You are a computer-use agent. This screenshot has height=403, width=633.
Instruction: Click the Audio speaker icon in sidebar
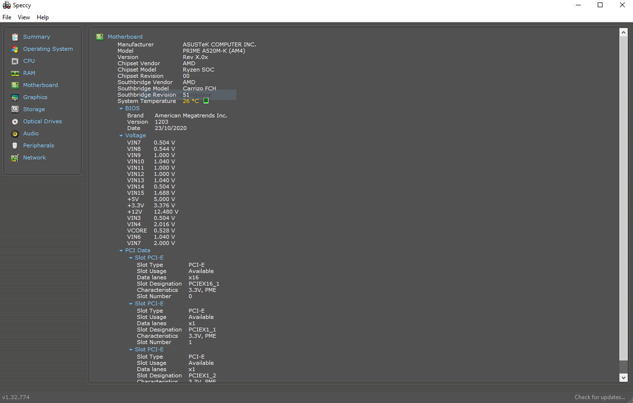click(x=15, y=133)
